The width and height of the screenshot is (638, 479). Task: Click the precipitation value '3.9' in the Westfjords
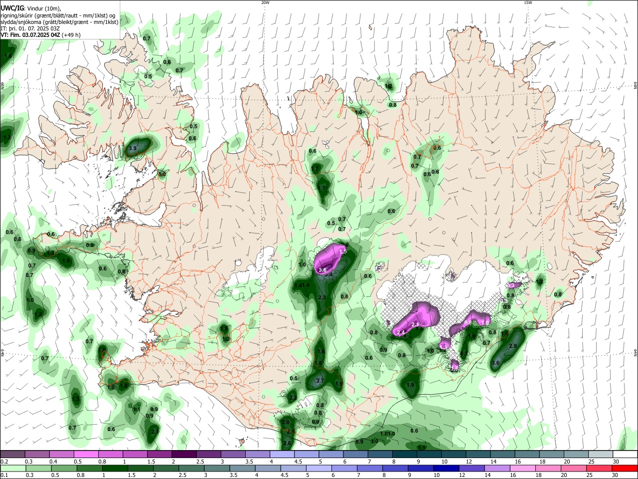click(x=133, y=149)
